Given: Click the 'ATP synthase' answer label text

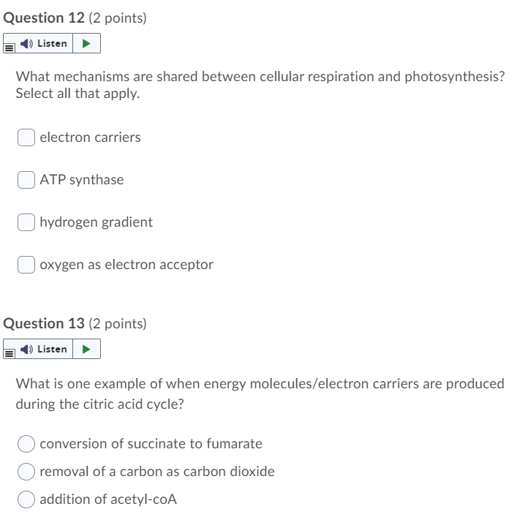Looking at the screenshot, I should (x=82, y=180).
